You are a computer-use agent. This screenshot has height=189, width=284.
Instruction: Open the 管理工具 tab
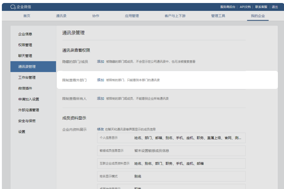[x=218, y=16]
